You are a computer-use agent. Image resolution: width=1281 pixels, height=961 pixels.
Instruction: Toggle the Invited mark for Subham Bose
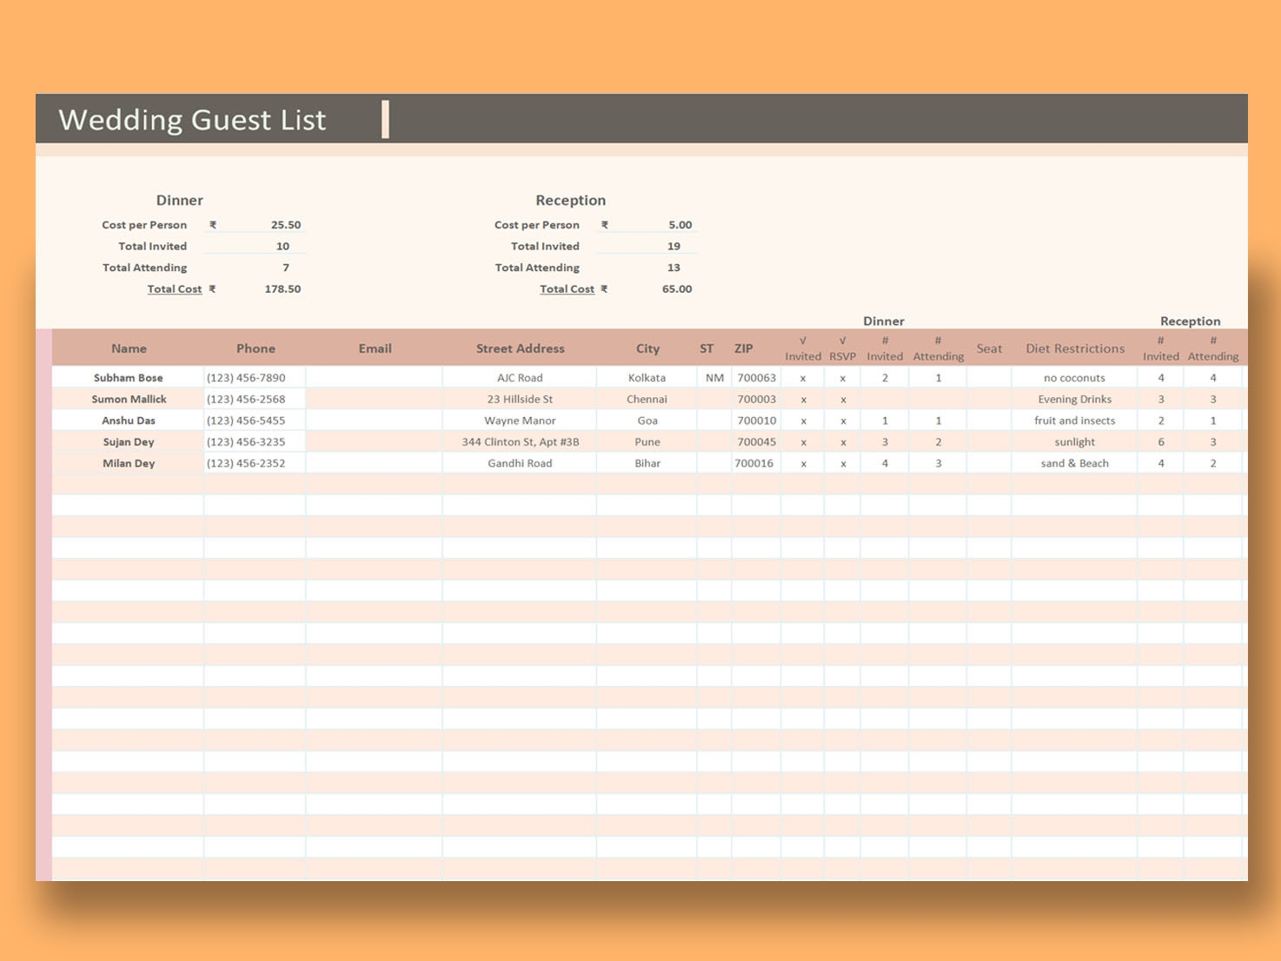tap(803, 378)
